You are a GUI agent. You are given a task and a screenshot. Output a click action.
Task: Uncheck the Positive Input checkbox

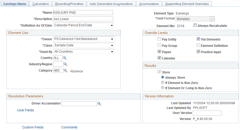pyautogui.click(x=198, y=52)
